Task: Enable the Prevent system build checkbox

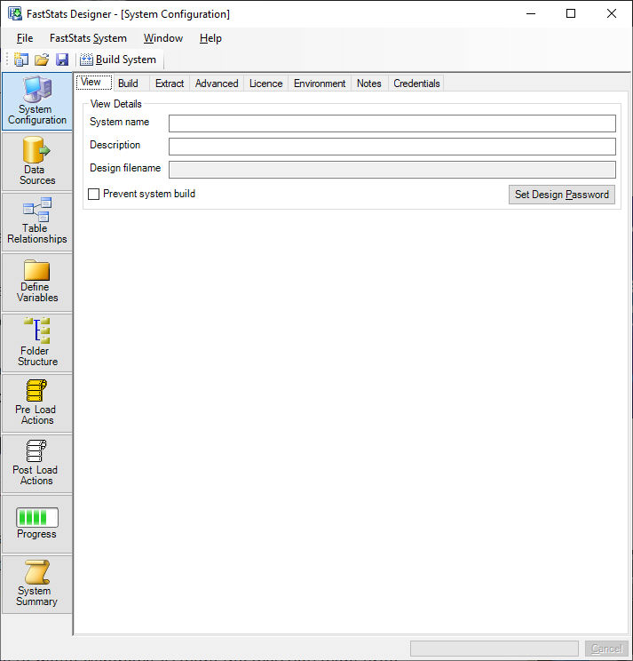Action: [x=93, y=194]
